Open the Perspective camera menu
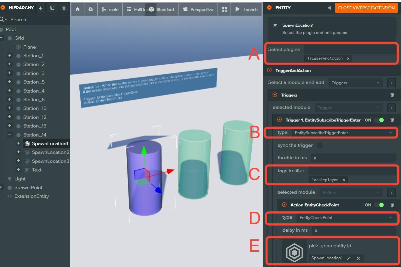401x267 pixels. [198, 10]
